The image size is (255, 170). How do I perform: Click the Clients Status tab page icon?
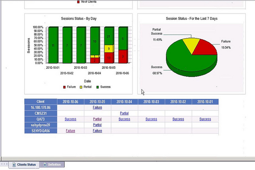coord(14,164)
